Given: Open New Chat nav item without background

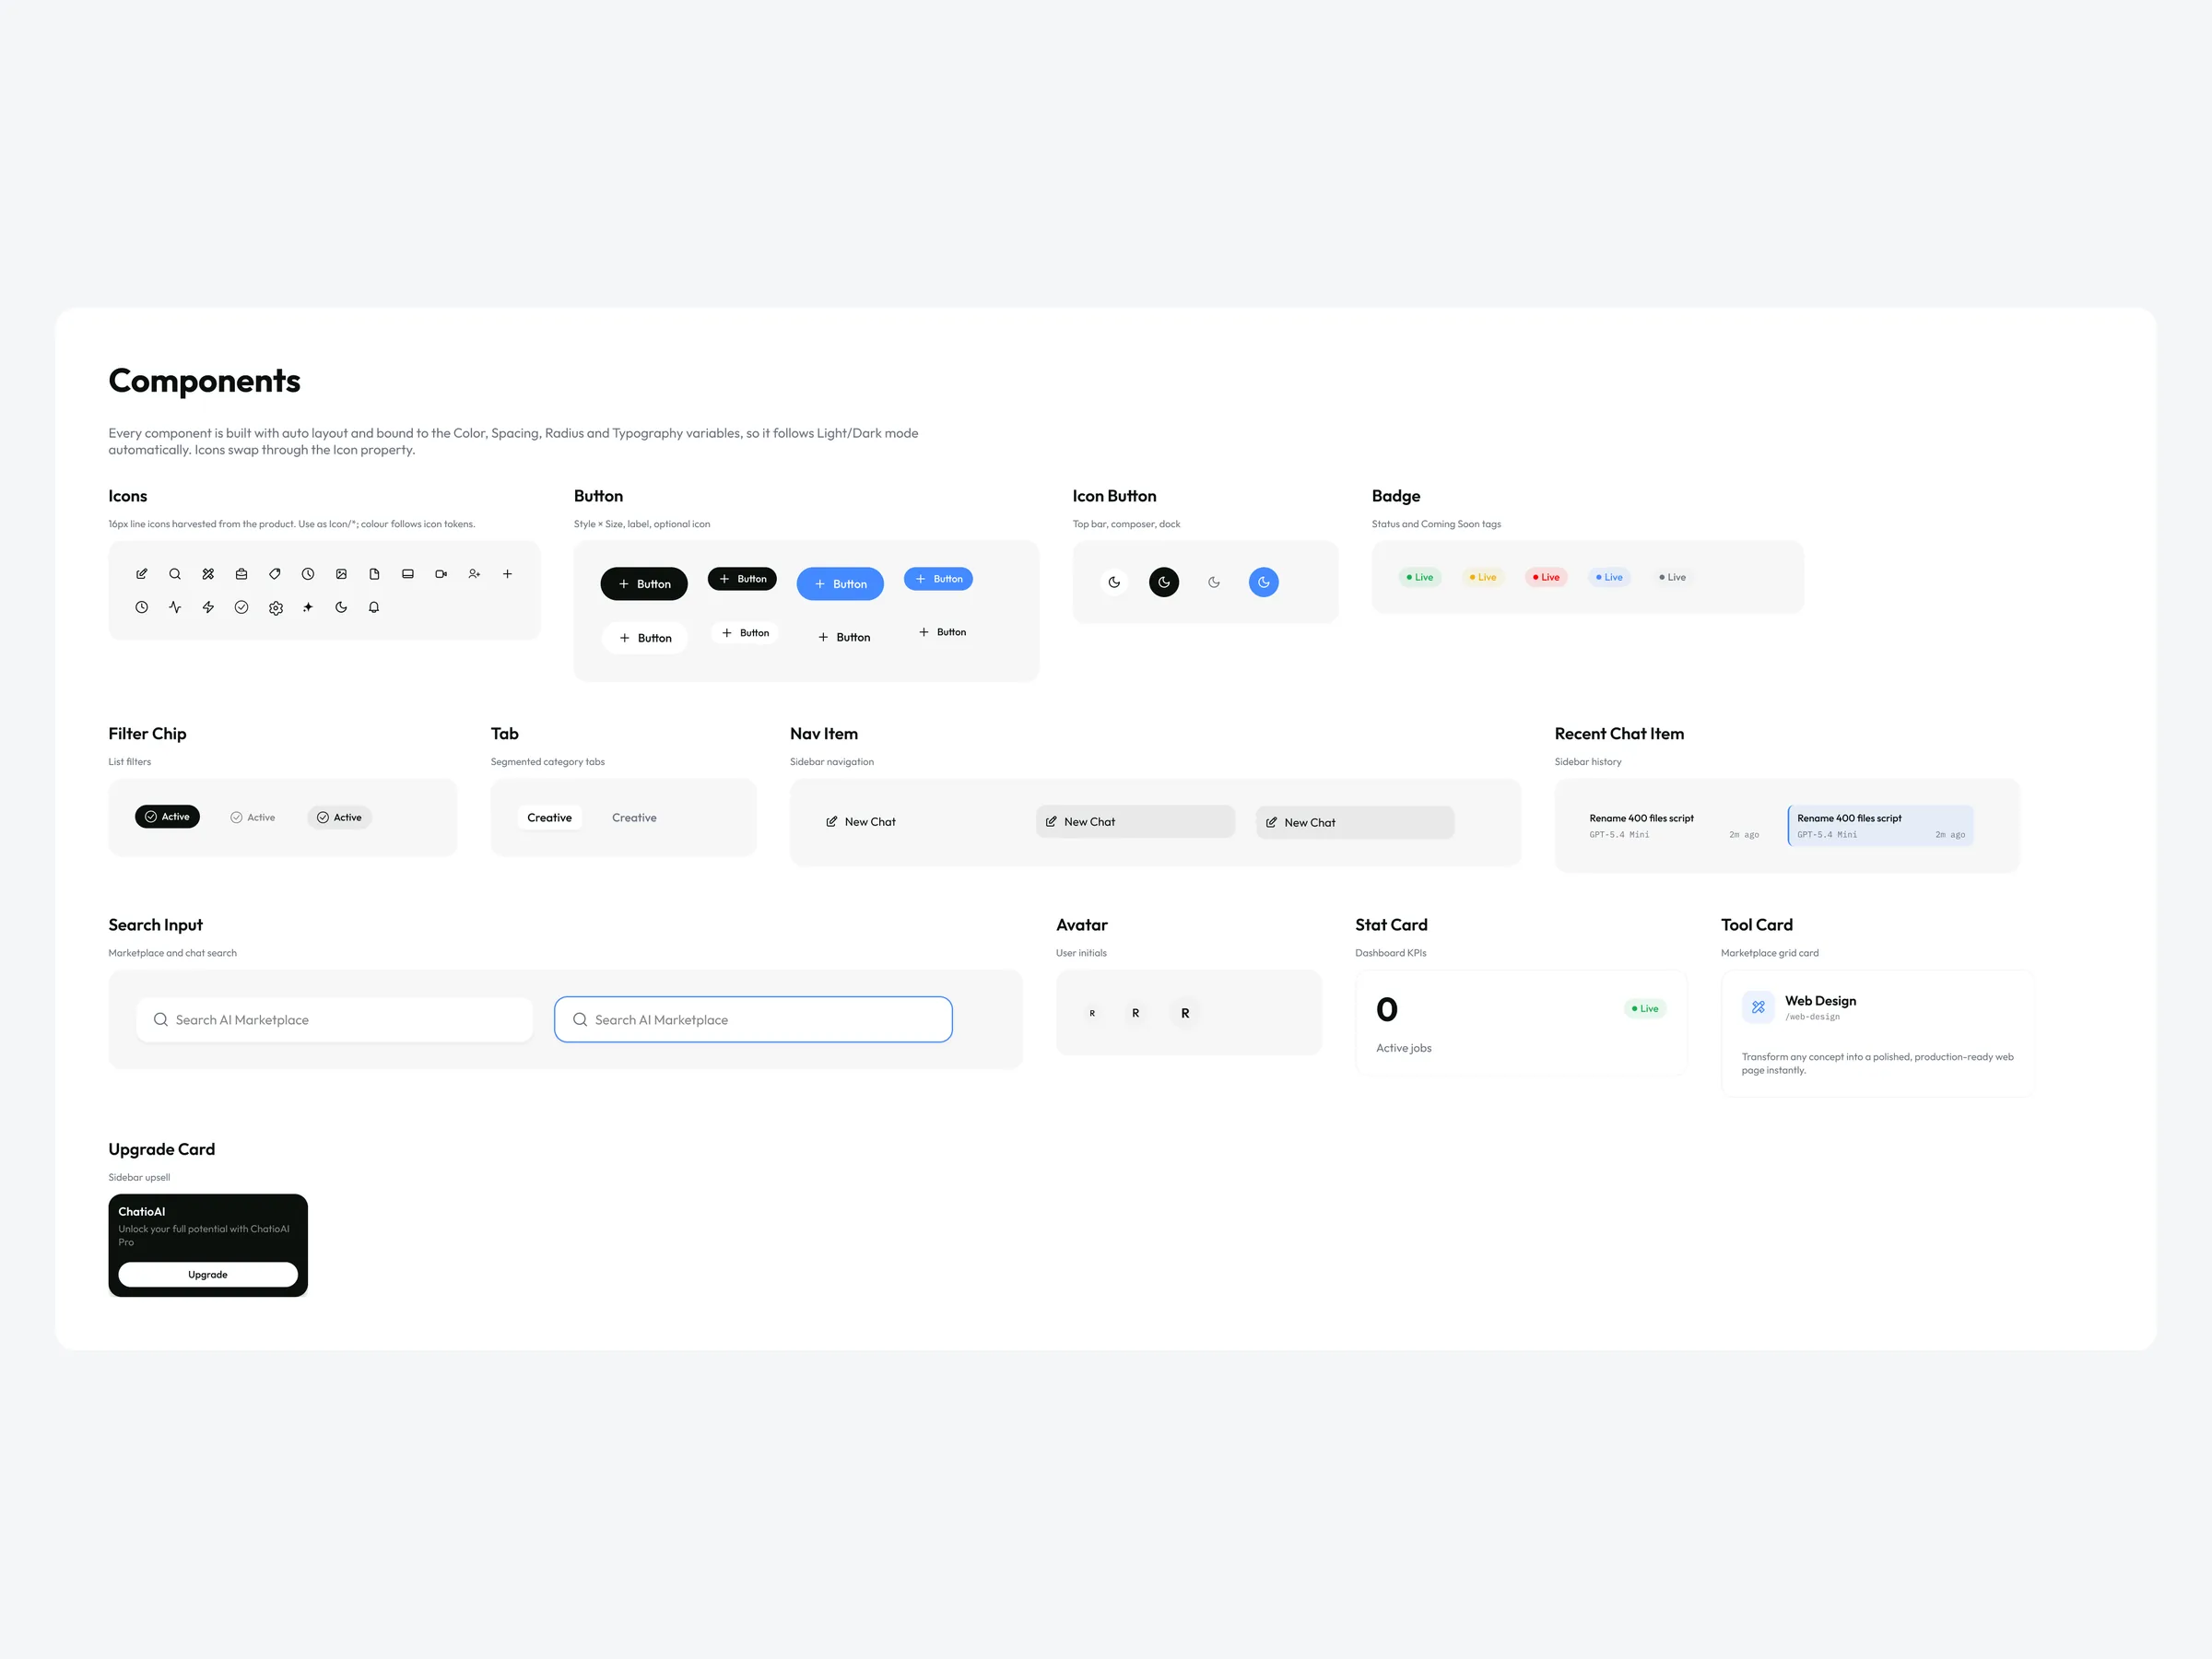Looking at the screenshot, I should click(915, 822).
